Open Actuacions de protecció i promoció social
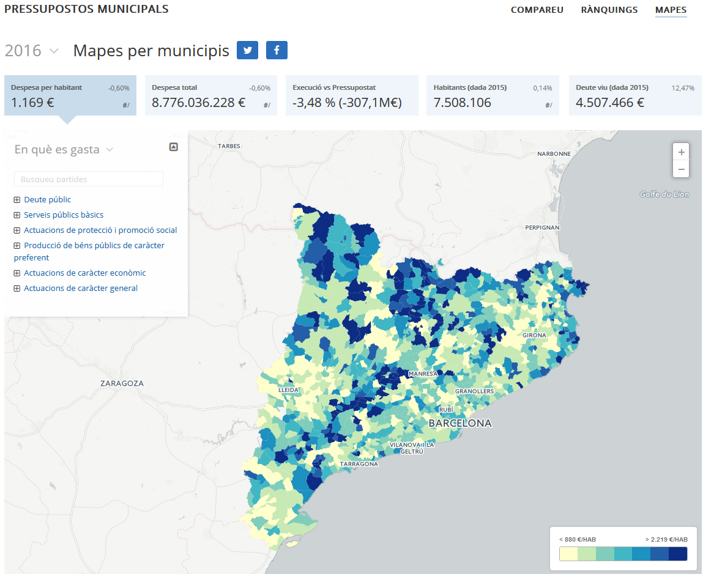The height and width of the screenshot is (574, 703). 100,230
